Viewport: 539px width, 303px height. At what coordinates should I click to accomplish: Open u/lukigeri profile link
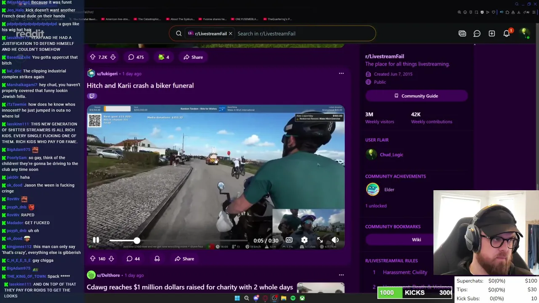(x=107, y=74)
